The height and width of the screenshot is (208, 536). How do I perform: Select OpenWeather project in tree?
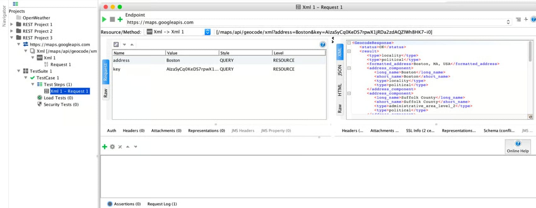click(x=36, y=18)
